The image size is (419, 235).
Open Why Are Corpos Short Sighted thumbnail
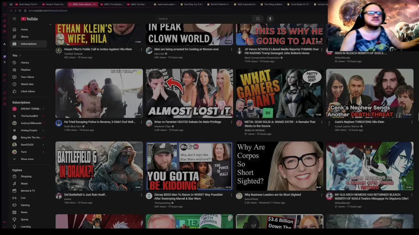tap(280, 166)
